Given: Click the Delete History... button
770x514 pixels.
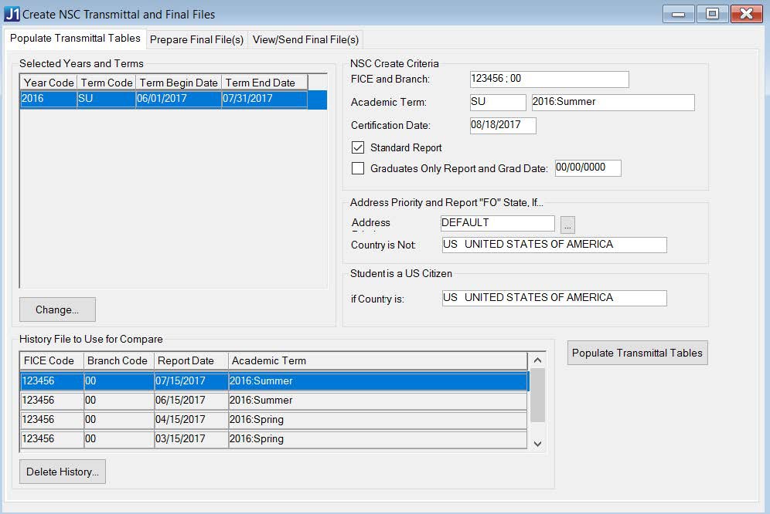Looking at the screenshot, I should point(62,472).
